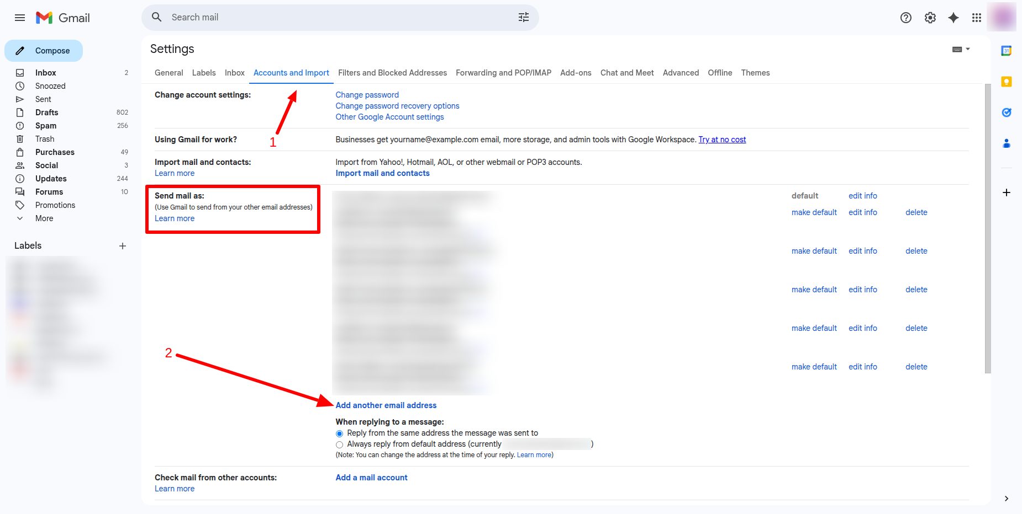
Task: Select Reply from the same address option
Action: coord(339,433)
